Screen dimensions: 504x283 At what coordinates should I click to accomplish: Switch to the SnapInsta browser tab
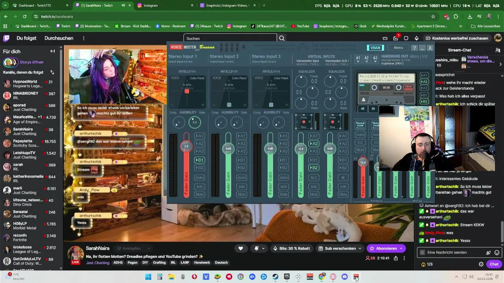(x=227, y=6)
